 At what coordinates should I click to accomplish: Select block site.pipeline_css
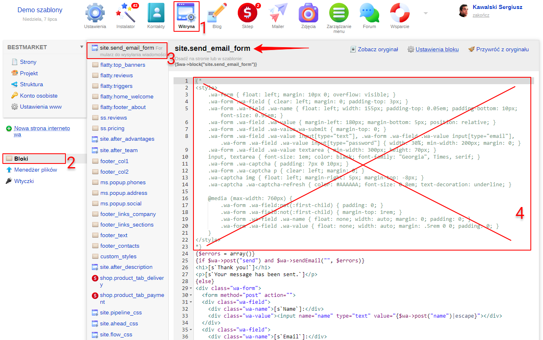(x=121, y=312)
